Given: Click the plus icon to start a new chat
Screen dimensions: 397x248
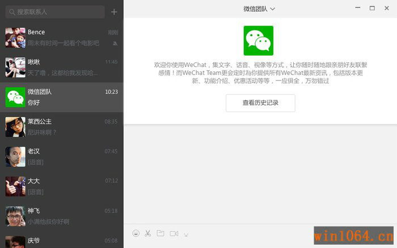Looking at the screenshot, I should [x=114, y=12].
